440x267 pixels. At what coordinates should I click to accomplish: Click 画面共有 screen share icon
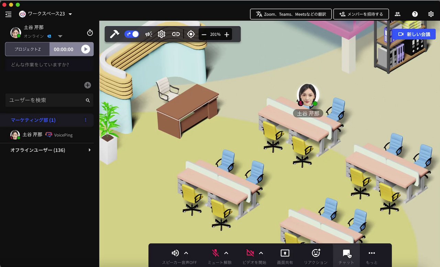coord(285,253)
